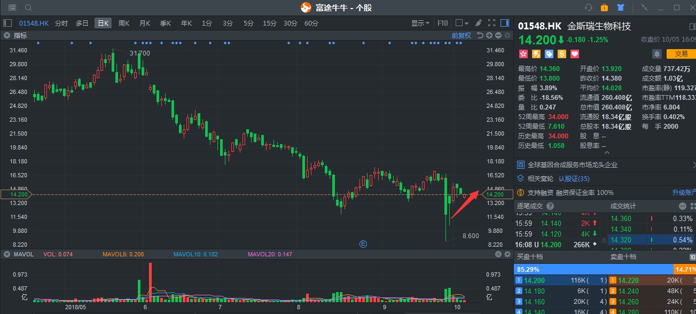Open the drawing pen tool
The height and width of the screenshot is (314, 696).
pos(478,23)
